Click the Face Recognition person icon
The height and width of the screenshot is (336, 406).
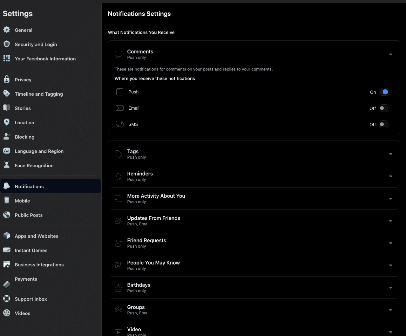point(7,165)
